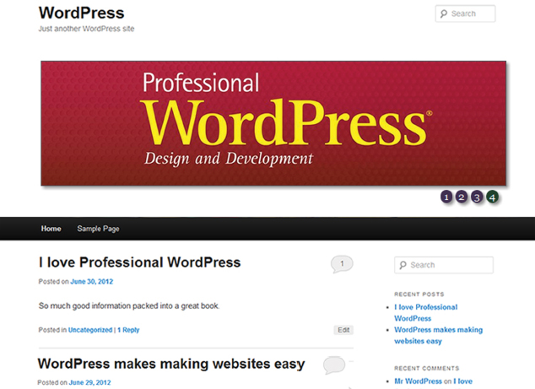The height and width of the screenshot is (389, 535).
Task: Go to slide 1 of the slider
Action: [446, 197]
